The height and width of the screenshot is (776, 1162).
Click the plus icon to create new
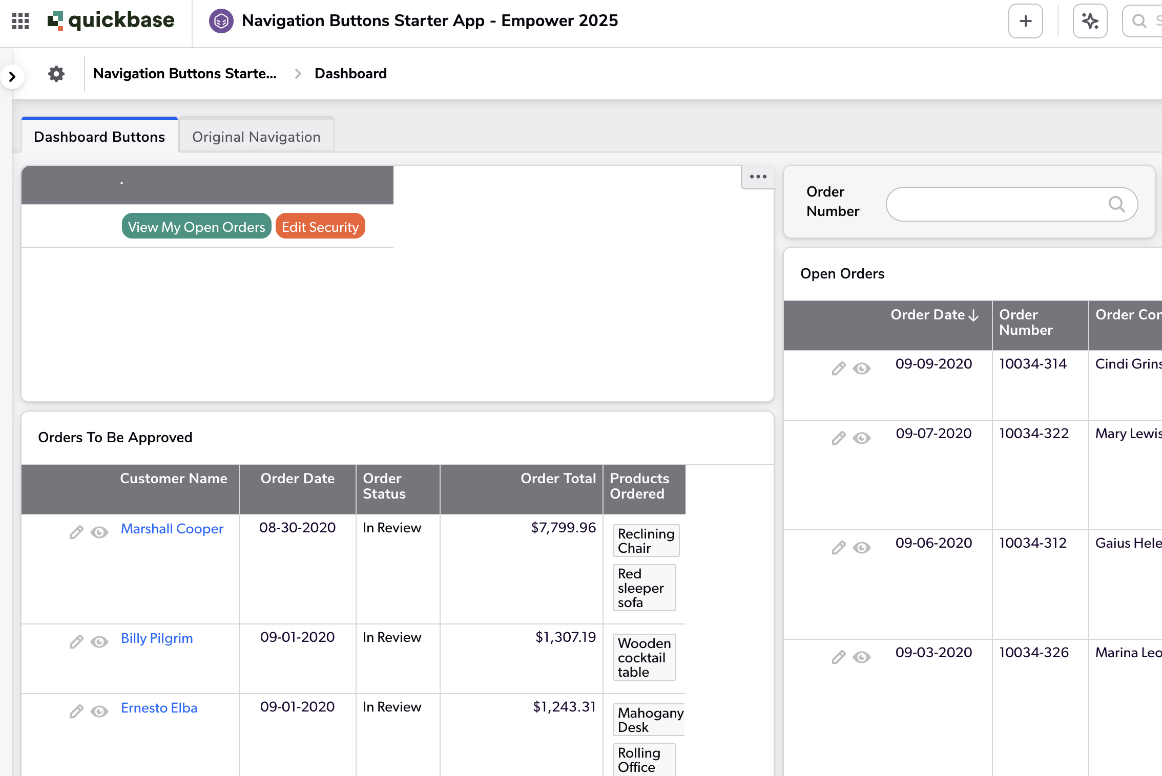[x=1025, y=21]
